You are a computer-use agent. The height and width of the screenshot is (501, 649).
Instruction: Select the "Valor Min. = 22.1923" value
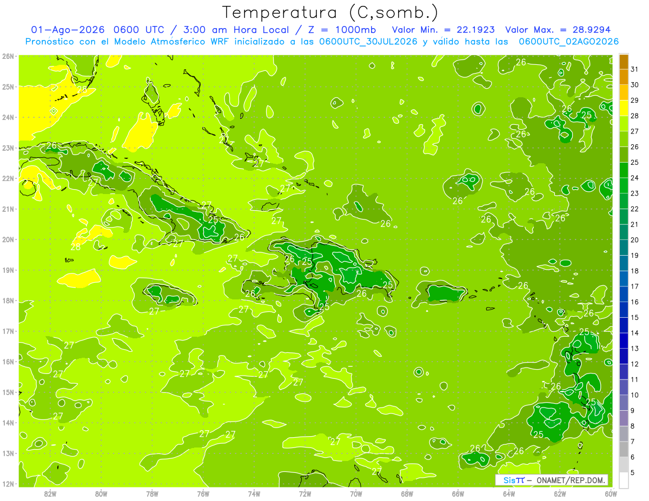tap(443, 30)
